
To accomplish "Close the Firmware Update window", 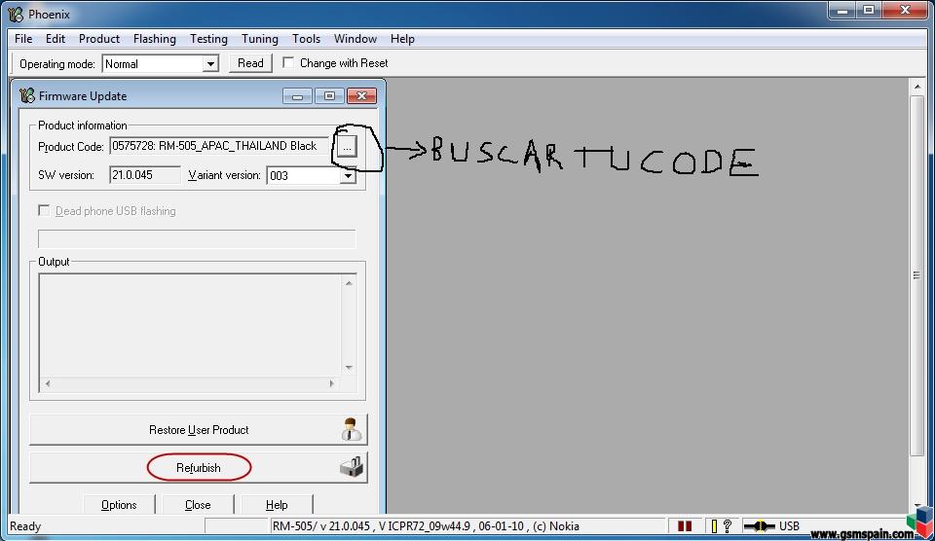I will pyautogui.click(x=361, y=96).
